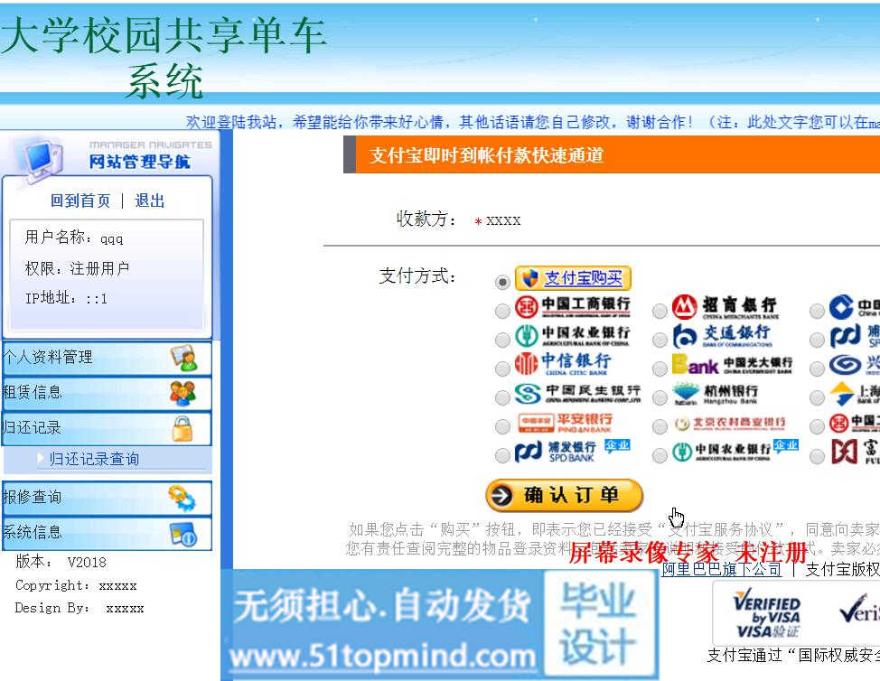Image resolution: width=880 pixels, height=681 pixels.
Task: Select the 支付宝购买 radio button
Action: click(x=503, y=281)
